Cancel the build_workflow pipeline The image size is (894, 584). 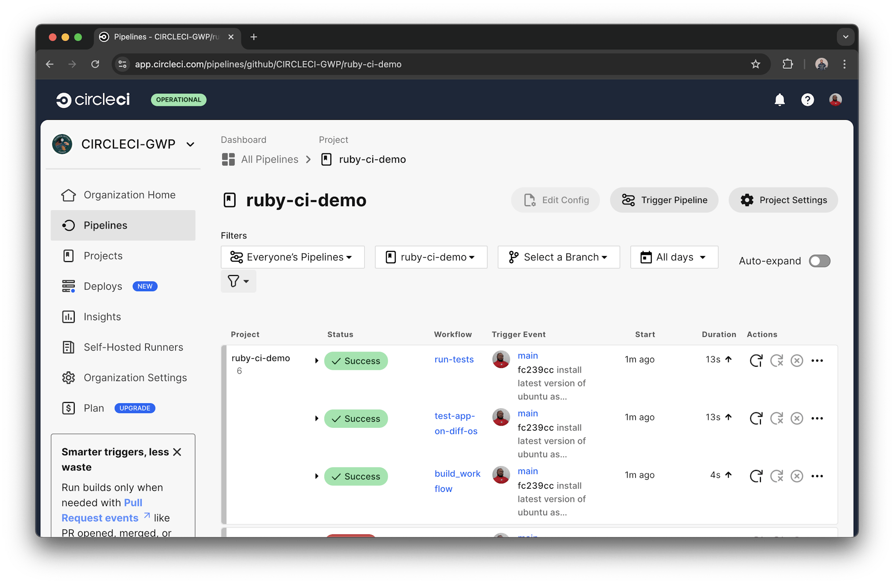click(x=797, y=476)
